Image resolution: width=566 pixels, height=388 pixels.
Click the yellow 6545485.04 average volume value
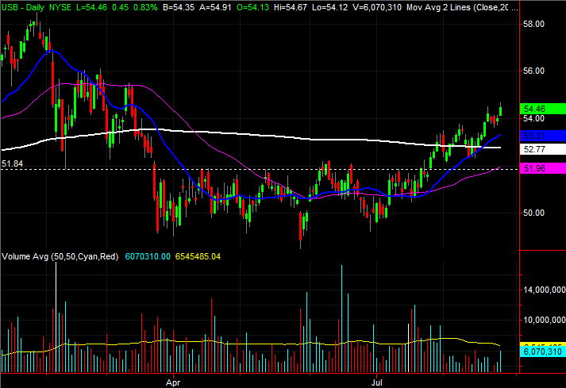(198, 256)
